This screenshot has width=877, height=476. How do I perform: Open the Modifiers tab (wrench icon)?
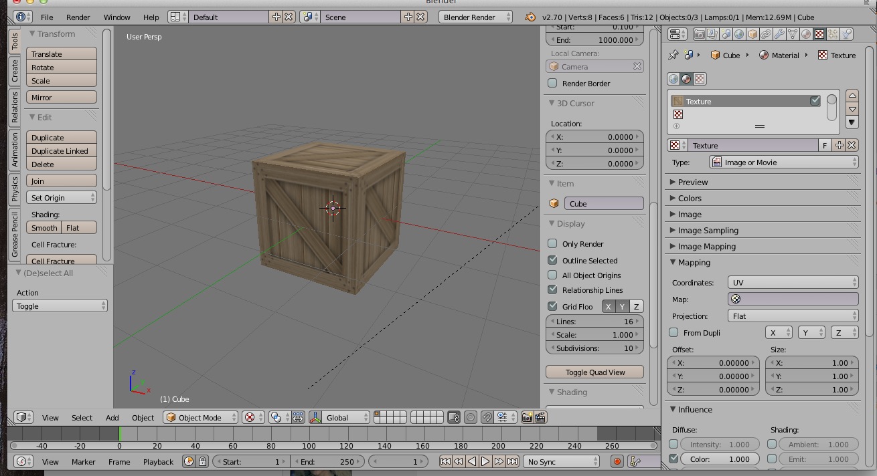coord(779,34)
